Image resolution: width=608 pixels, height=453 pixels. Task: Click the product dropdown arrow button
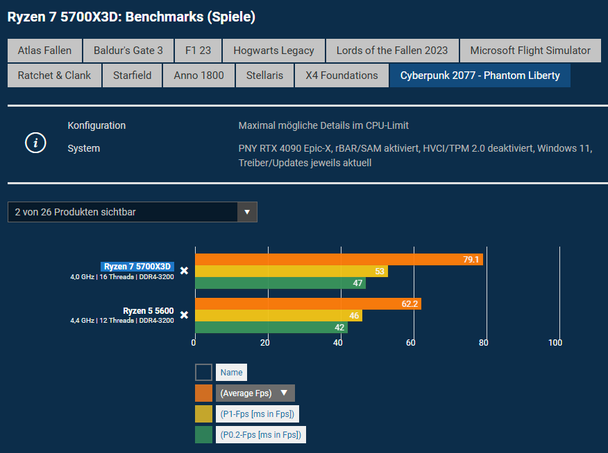[247, 212]
